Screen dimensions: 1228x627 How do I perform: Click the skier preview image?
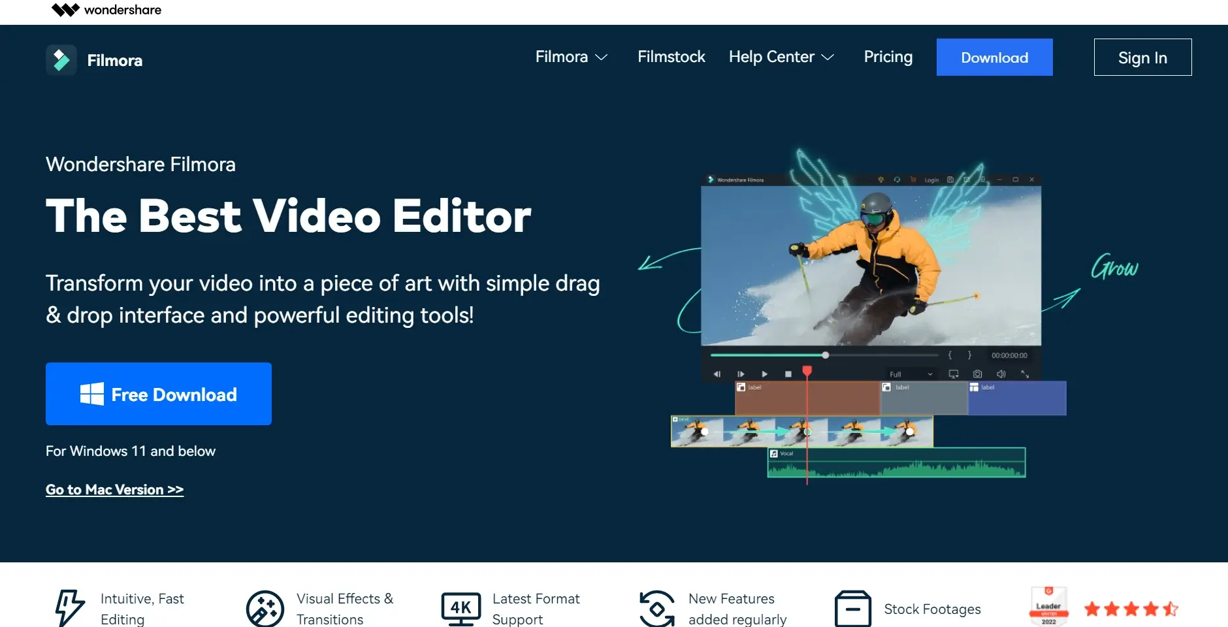(x=871, y=266)
